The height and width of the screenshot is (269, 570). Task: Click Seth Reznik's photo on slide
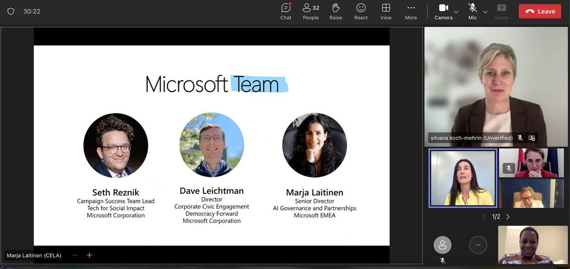pos(116,145)
